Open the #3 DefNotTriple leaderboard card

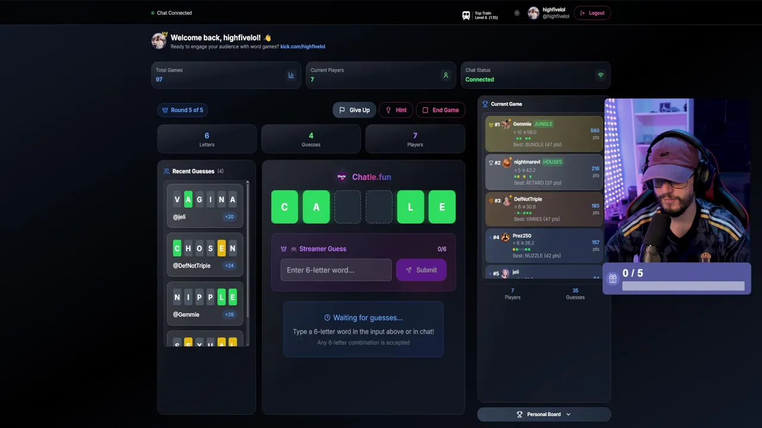point(544,209)
